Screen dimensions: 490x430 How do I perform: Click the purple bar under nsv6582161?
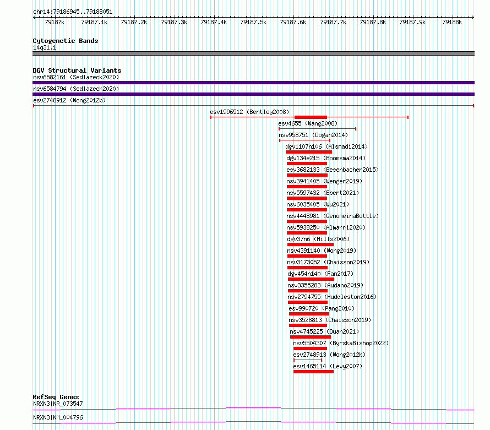tap(253, 83)
